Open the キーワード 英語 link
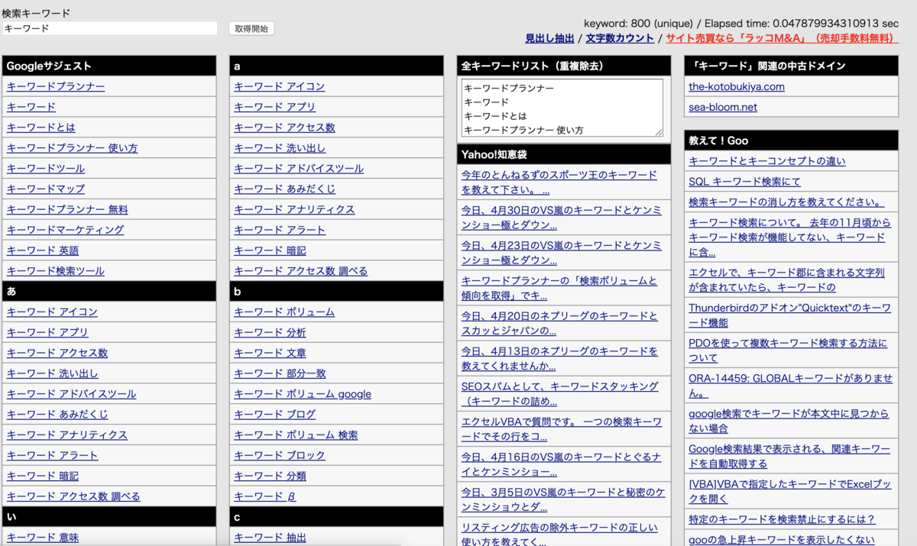The width and height of the screenshot is (917, 546). coord(43,250)
